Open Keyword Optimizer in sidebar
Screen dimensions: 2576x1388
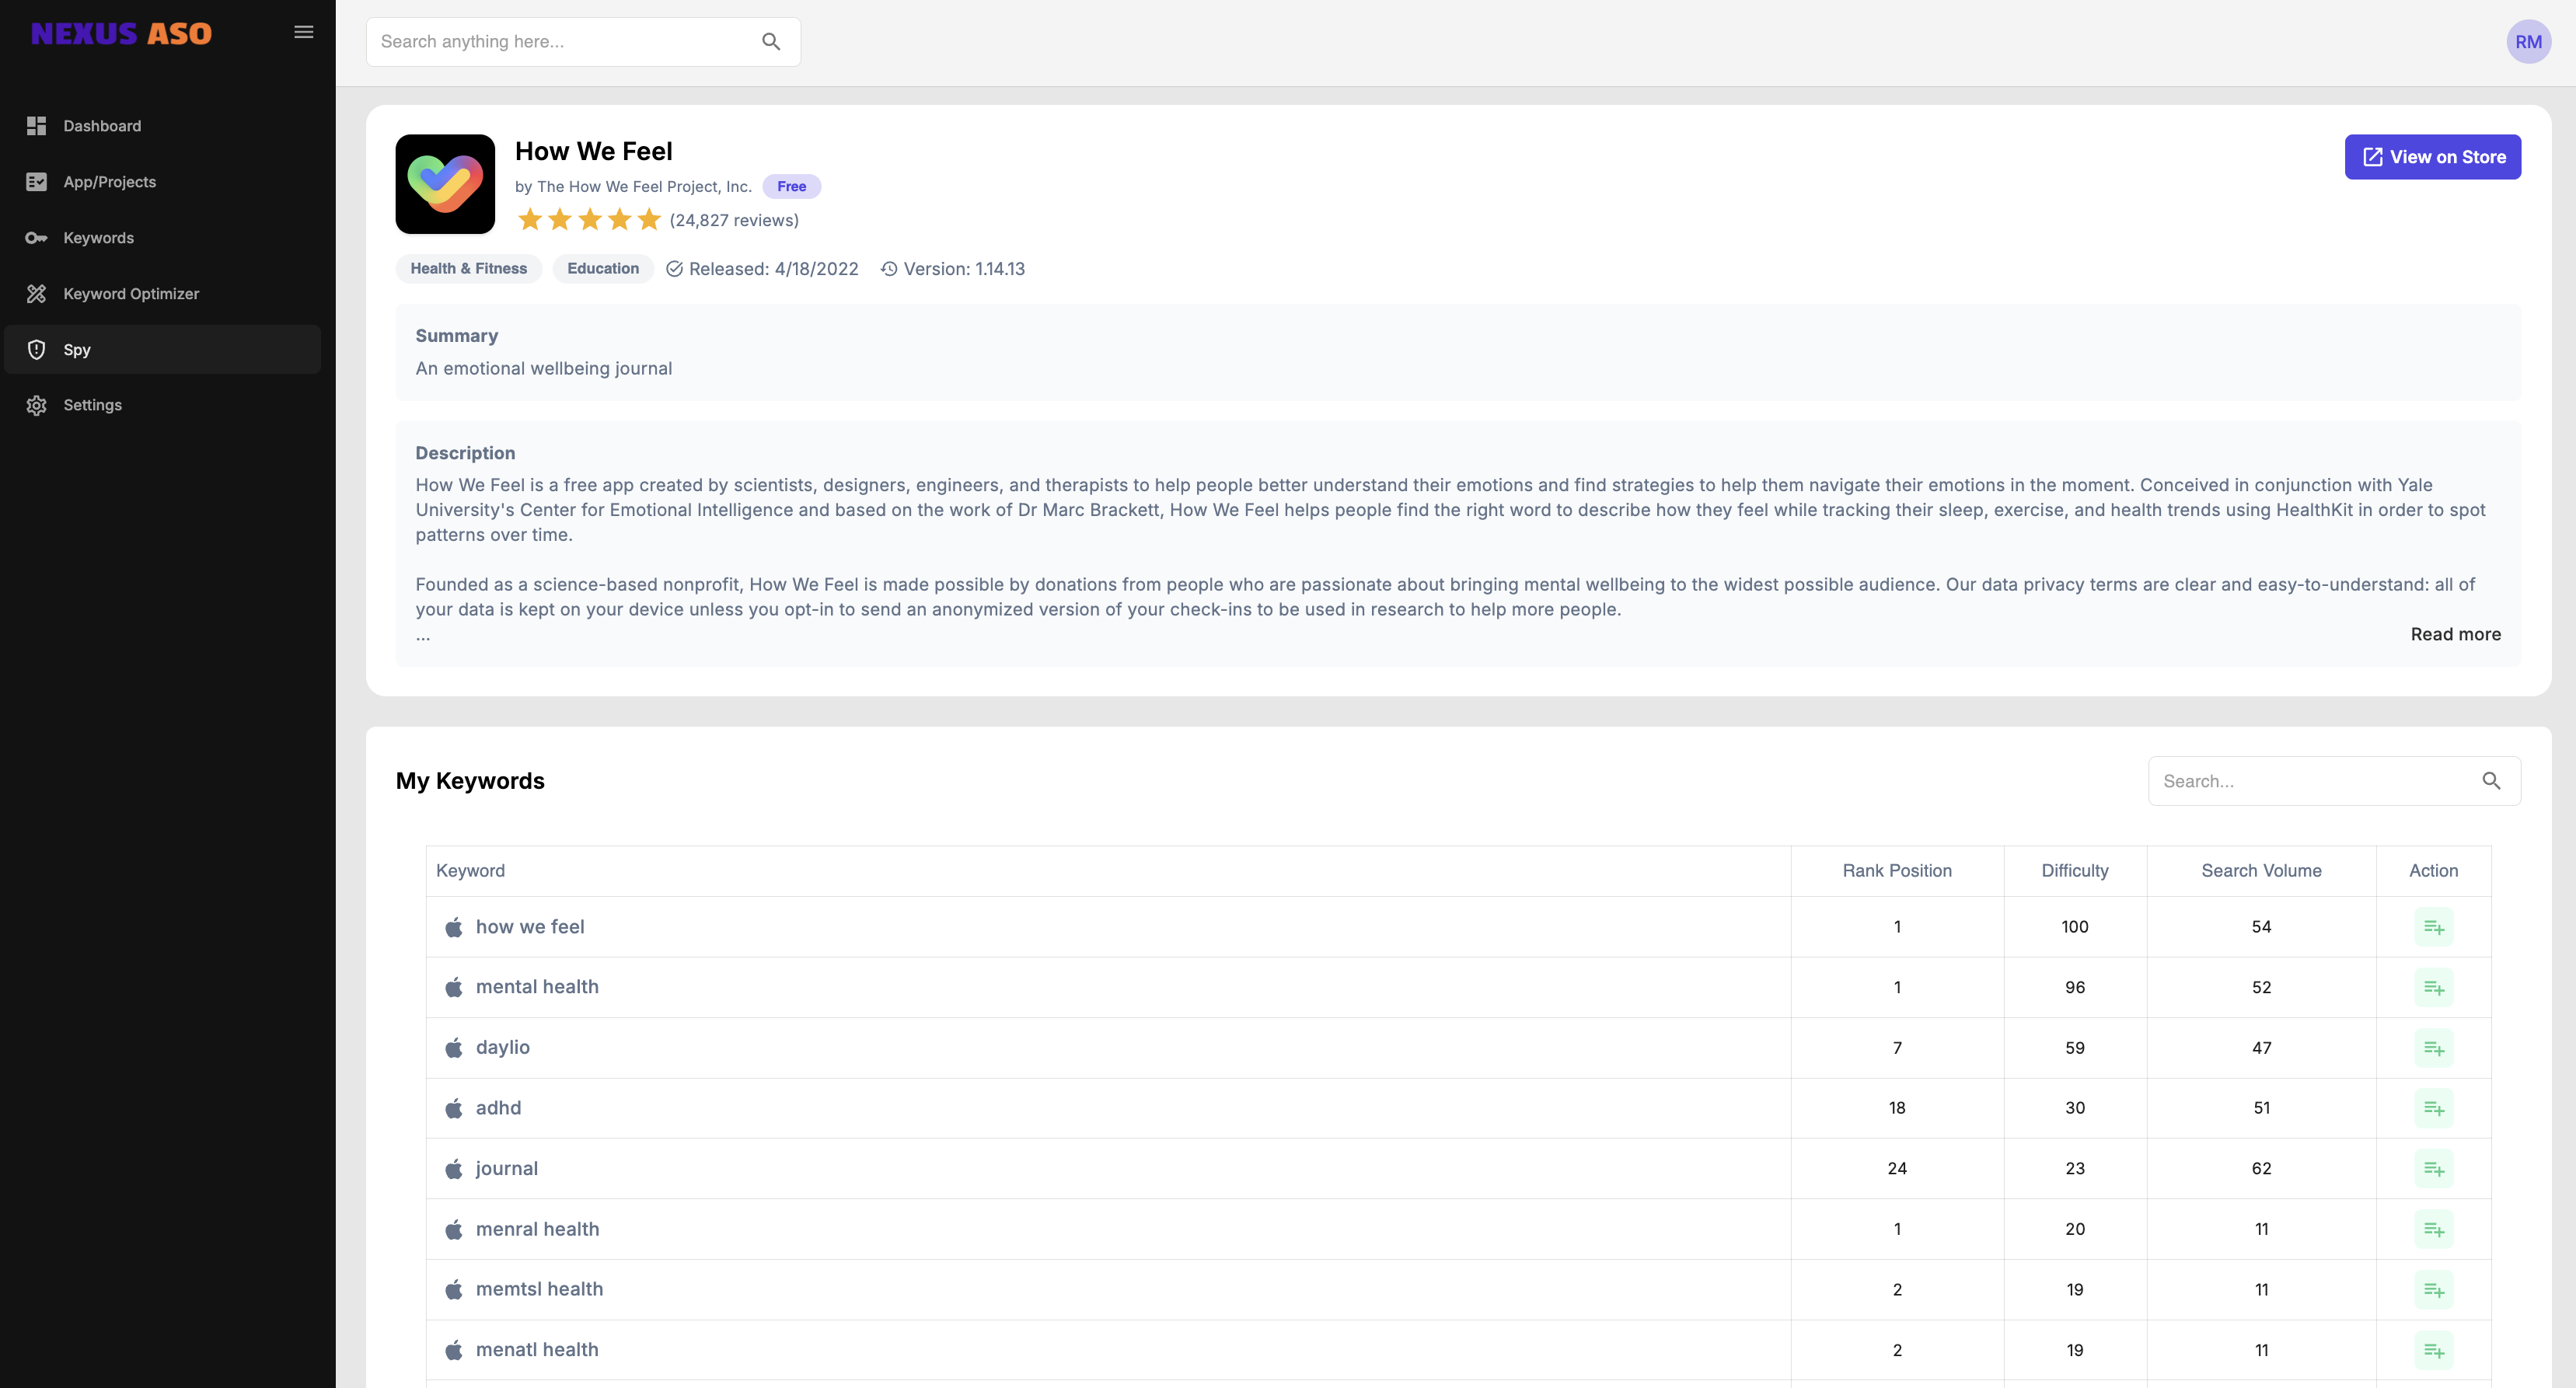131,294
